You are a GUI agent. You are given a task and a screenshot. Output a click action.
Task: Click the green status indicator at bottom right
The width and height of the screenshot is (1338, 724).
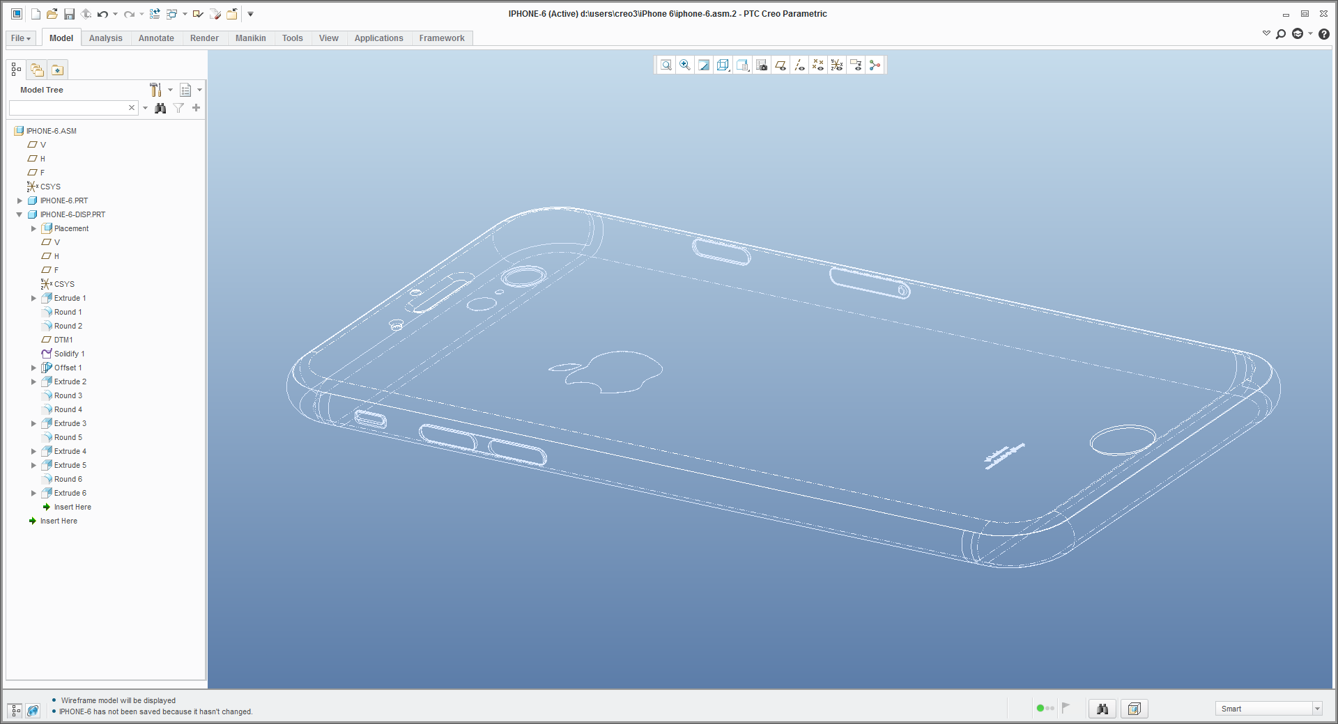[1040, 708]
